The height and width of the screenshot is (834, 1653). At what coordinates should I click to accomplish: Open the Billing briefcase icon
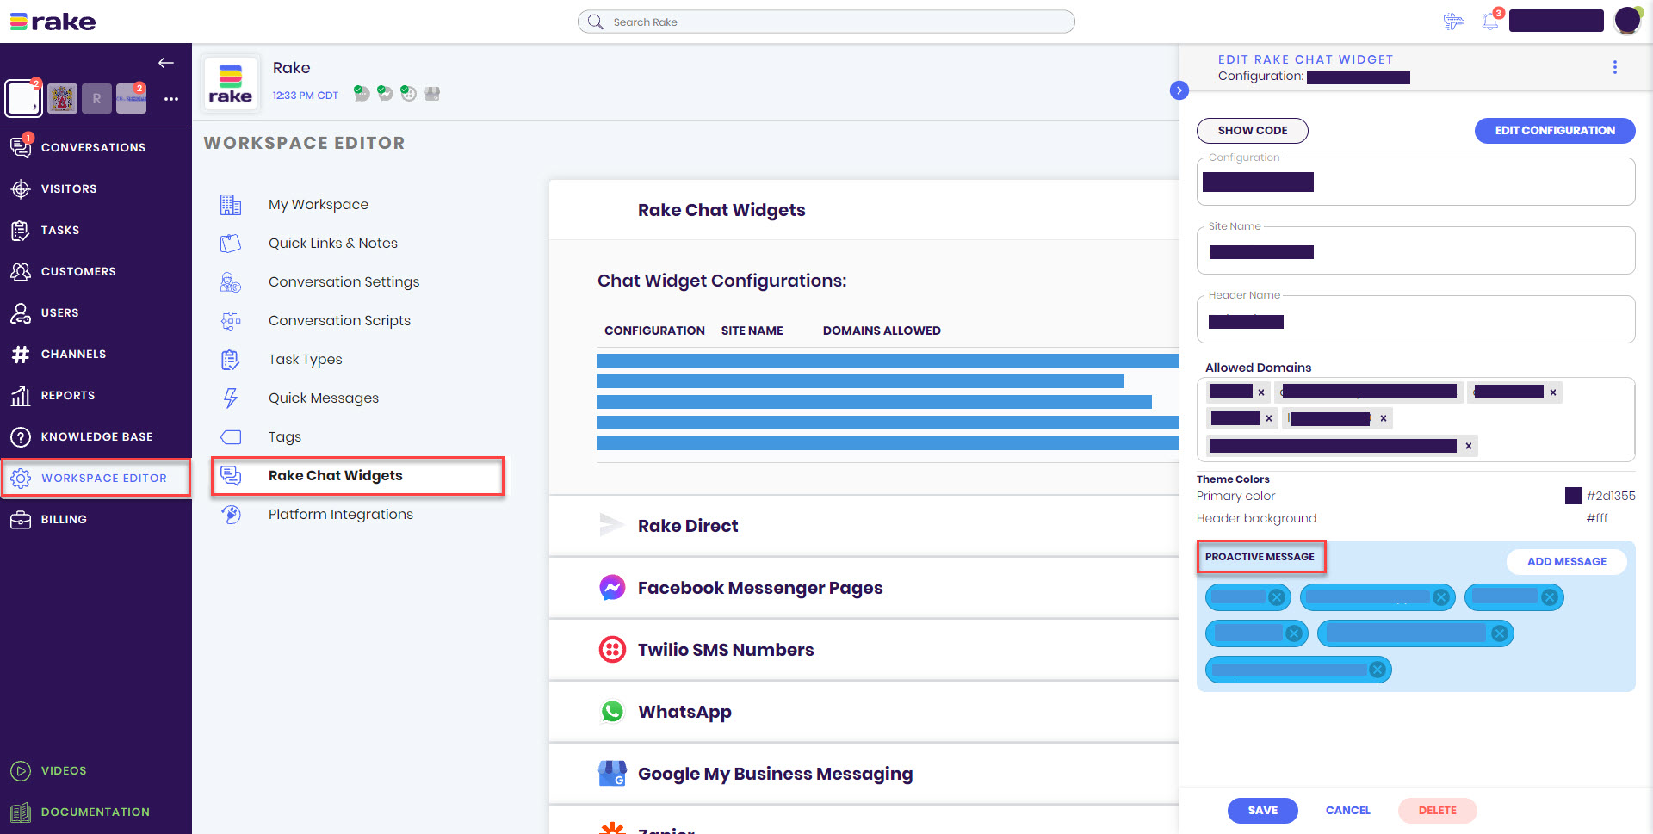21,519
